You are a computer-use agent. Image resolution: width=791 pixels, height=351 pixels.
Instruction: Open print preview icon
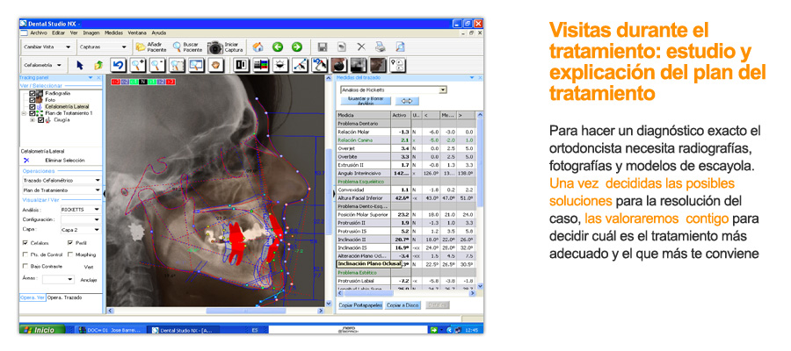coord(400,47)
